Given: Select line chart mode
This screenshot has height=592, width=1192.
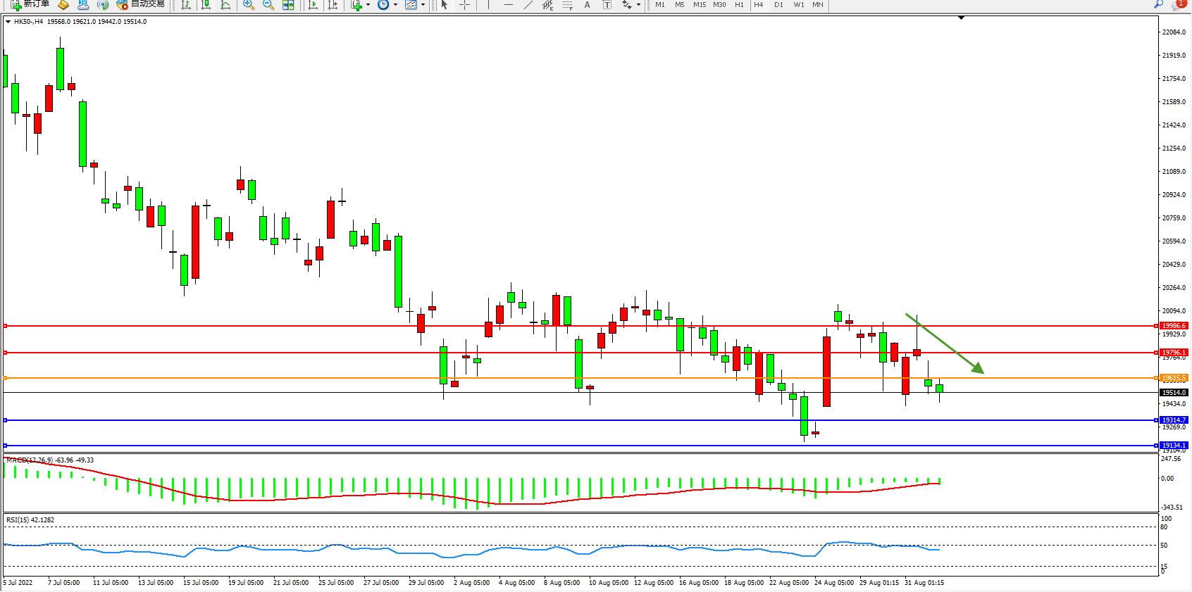Looking at the screenshot, I should [x=225, y=5].
